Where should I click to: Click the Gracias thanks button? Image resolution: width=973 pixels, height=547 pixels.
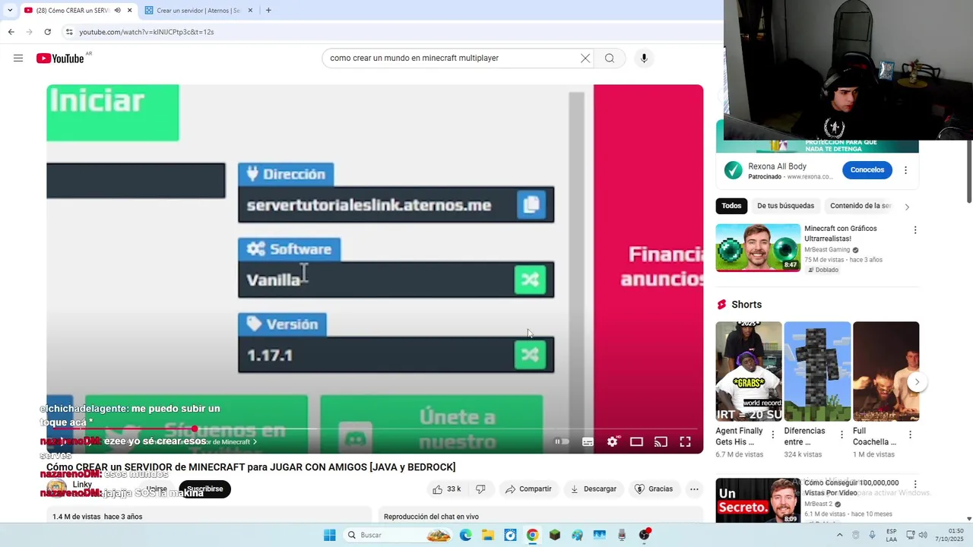pos(654,489)
